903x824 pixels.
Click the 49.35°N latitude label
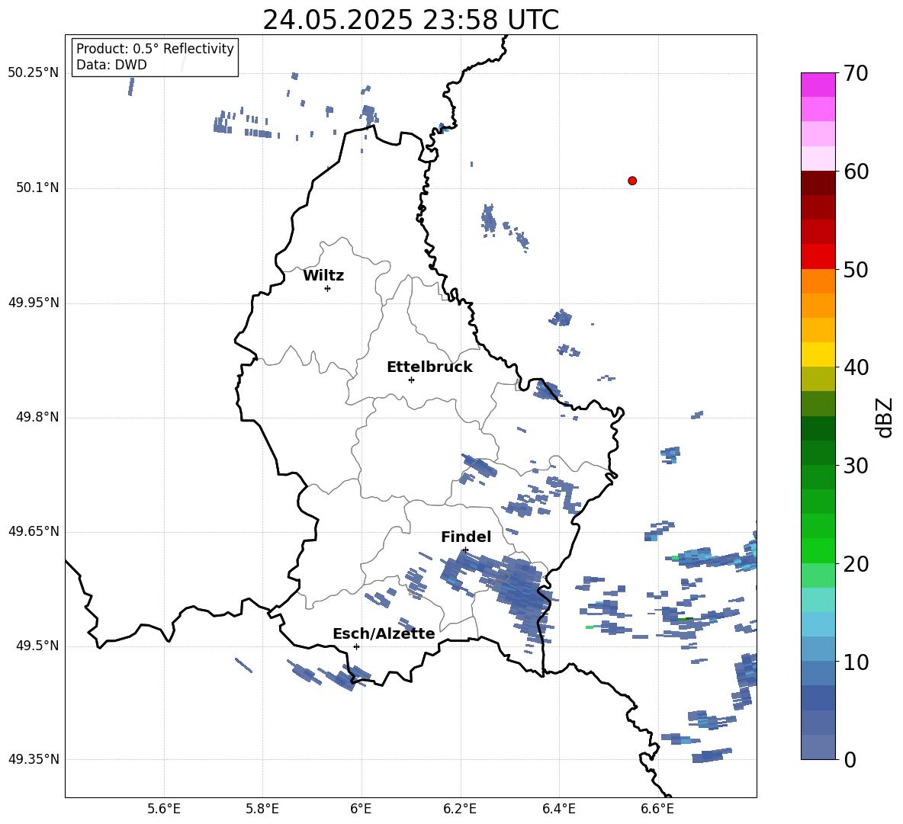click(34, 759)
